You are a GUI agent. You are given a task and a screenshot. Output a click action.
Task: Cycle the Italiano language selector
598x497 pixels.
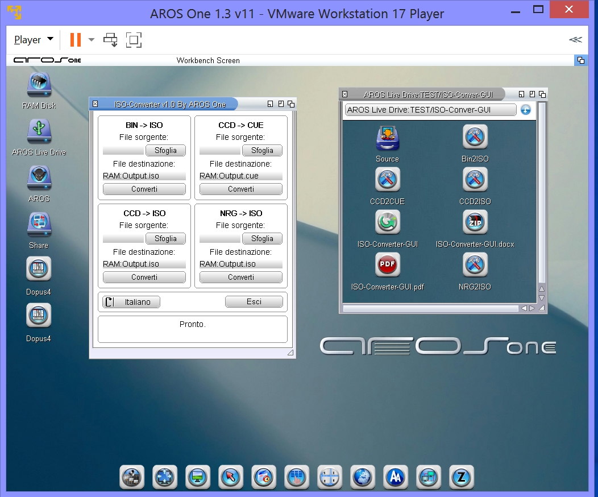[x=131, y=302]
